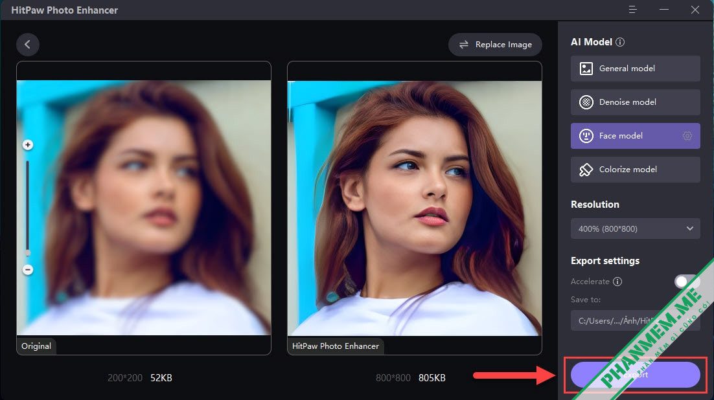The image size is (714, 400).
Task: Close the HitPaw Photo Enhancer window
Action: pos(695,10)
